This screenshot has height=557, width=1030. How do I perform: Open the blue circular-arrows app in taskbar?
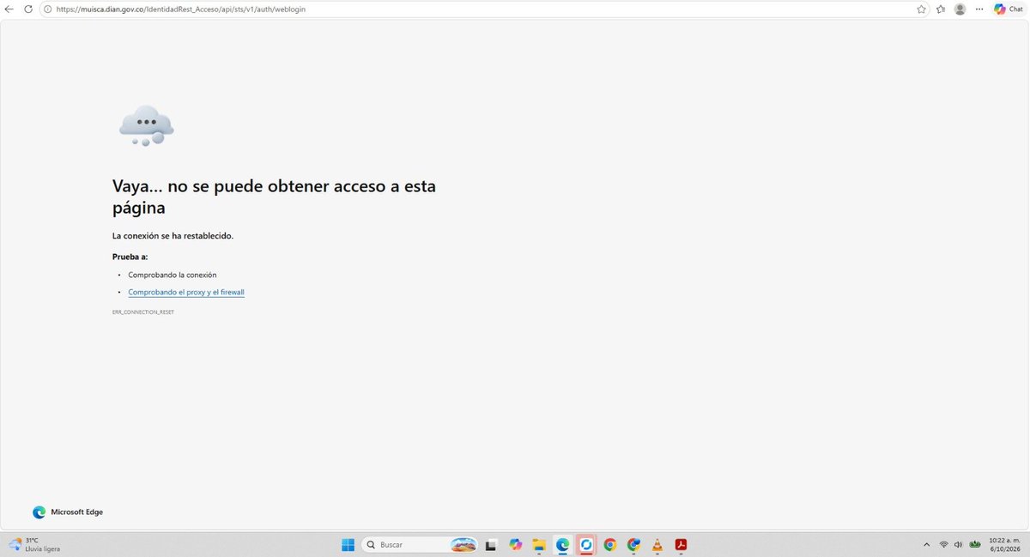pyautogui.click(x=586, y=545)
